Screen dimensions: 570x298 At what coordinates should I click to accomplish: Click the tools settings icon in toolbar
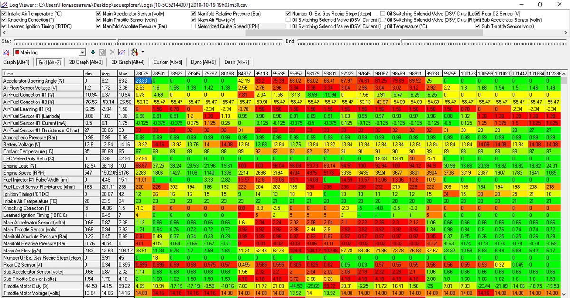point(134,52)
